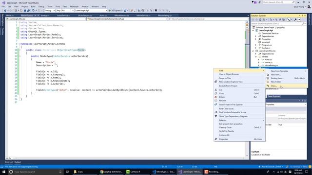Open the Debug configuration dropdown
This screenshot has width=312, height=175.
pos(50,11)
